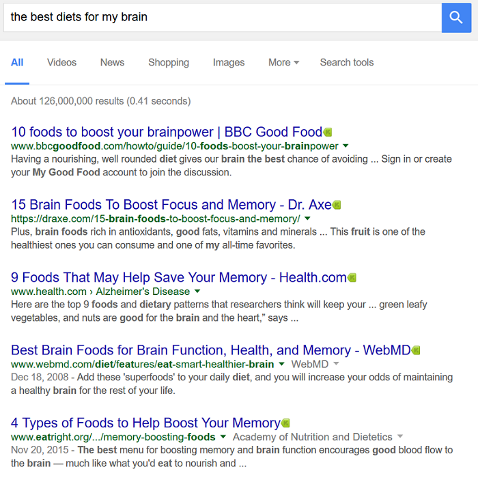
Task: Click green badge icon beside WebMD result title
Action: click(416, 350)
